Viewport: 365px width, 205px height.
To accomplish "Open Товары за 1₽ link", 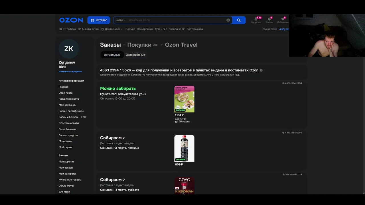I will pyautogui.click(x=177, y=29).
